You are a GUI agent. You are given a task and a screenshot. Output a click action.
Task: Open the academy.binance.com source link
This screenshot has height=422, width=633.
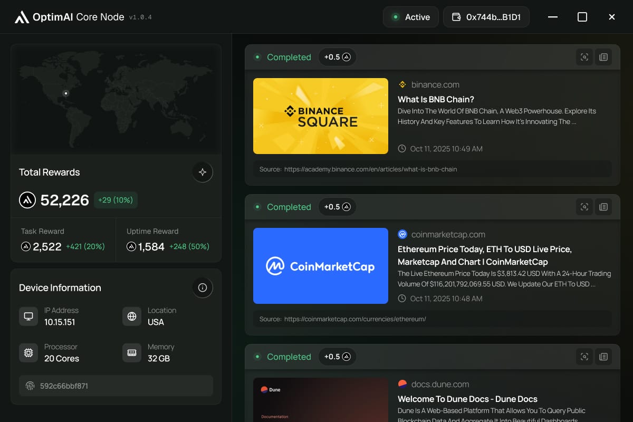coord(370,169)
